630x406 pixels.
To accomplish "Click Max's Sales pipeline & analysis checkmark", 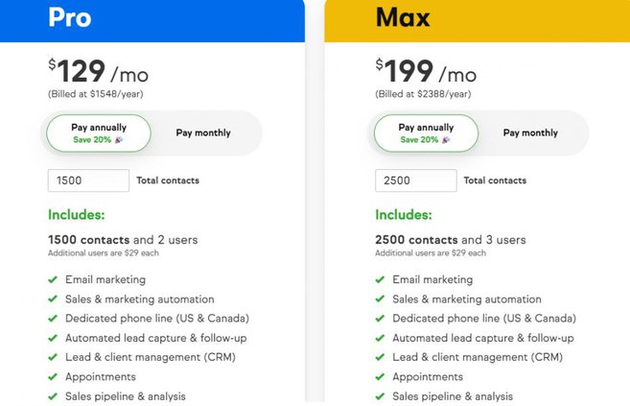I will coord(380,396).
